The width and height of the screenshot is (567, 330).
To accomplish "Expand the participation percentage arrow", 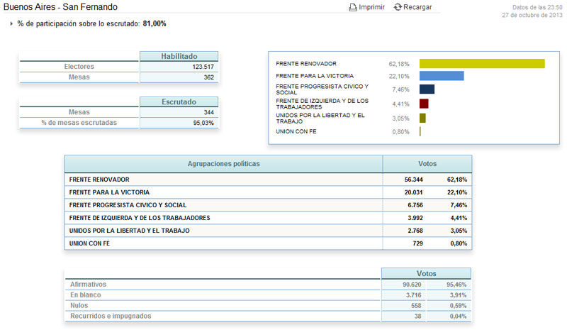I will pos(11,24).
